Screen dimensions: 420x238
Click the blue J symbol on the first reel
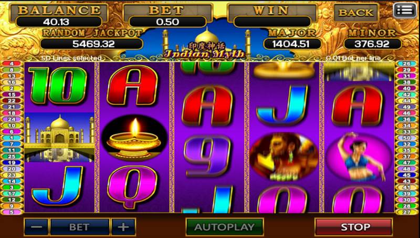(x=57, y=185)
